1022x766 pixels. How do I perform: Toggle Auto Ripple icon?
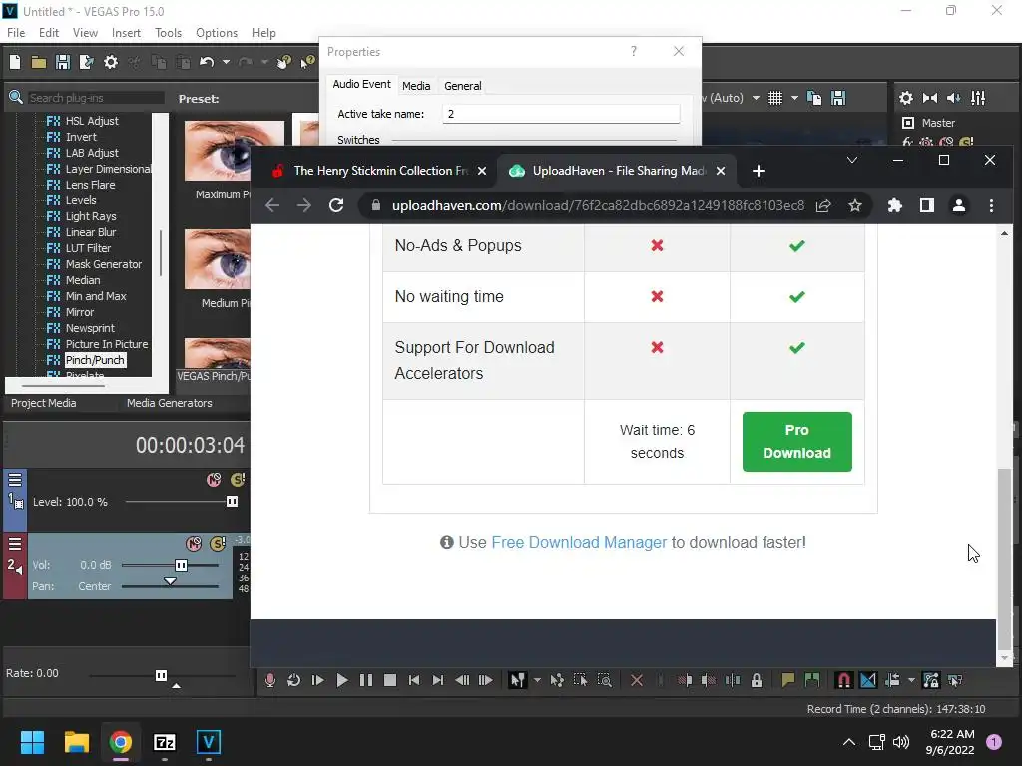[892, 680]
